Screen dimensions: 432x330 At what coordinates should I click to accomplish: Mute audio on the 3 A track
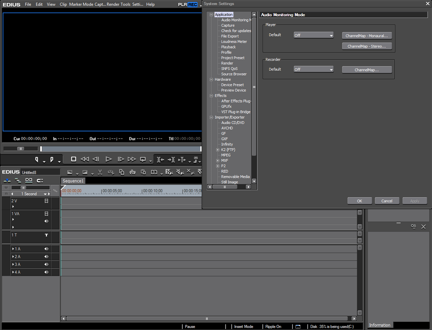[x=46, y=265]
